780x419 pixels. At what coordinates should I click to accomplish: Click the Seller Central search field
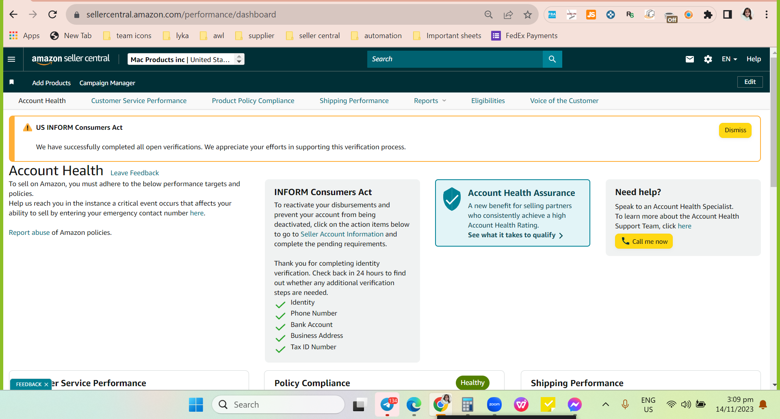(455, 59)
